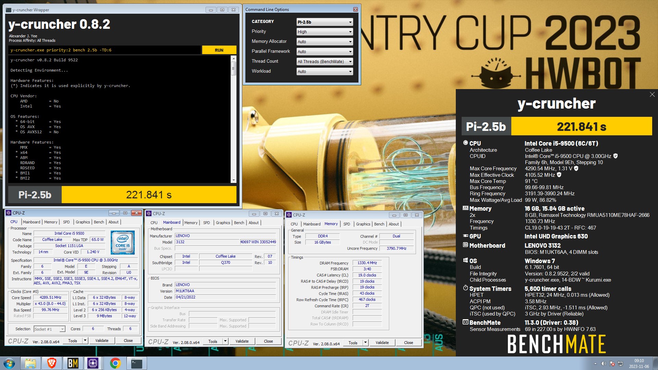Click the GPU section icon in BenchMate panel

coord(465,236)
